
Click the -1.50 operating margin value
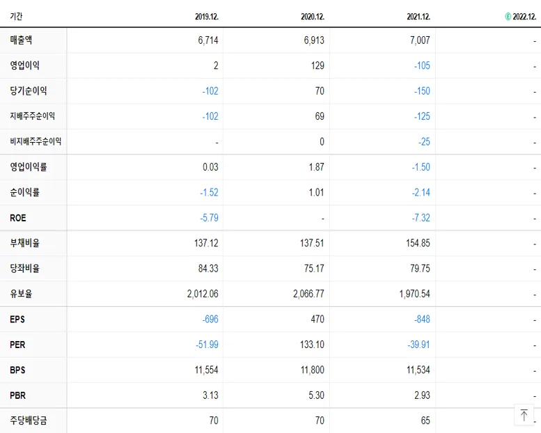[x=421, y=167]
